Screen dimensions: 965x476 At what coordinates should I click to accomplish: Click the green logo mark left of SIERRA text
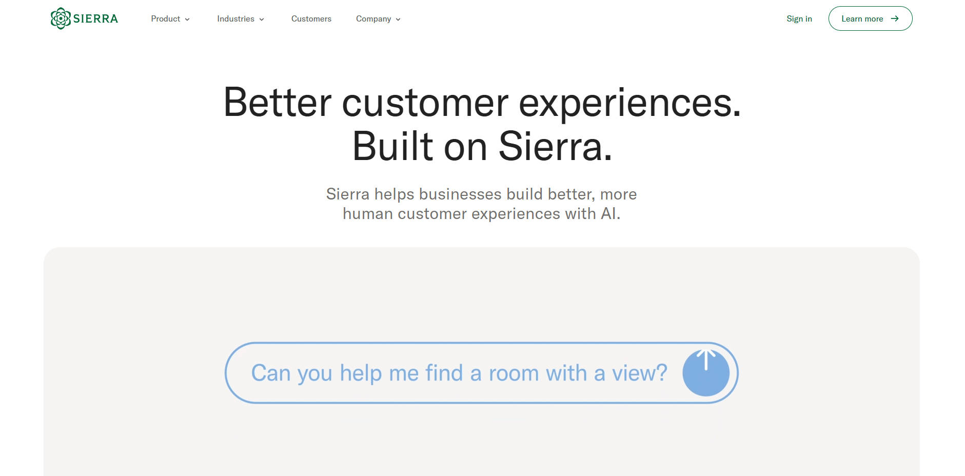(61, 17)
